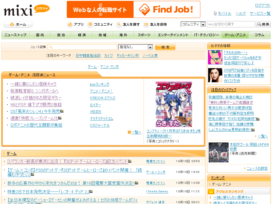
Task: Open the IT・テクノロジー tab
Action: point(206,35)
